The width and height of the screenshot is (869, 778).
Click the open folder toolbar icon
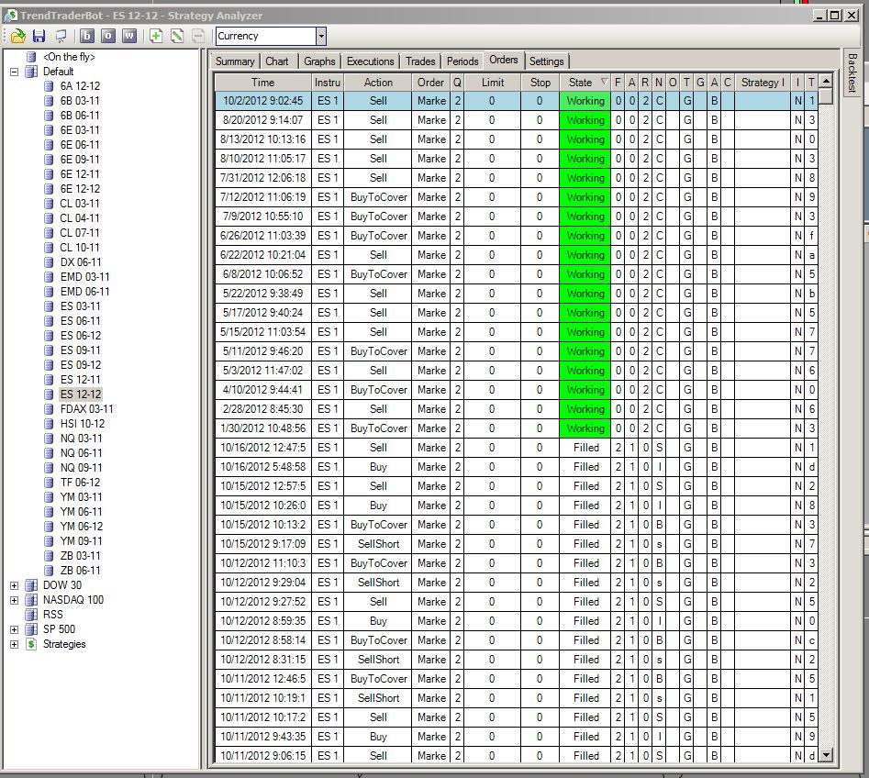click(17, 36)
